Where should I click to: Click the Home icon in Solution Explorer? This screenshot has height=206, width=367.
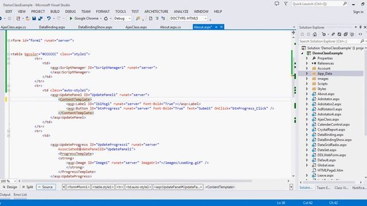coord(315,34)
